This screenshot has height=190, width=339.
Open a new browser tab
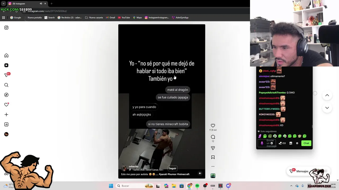coord(51,4)
